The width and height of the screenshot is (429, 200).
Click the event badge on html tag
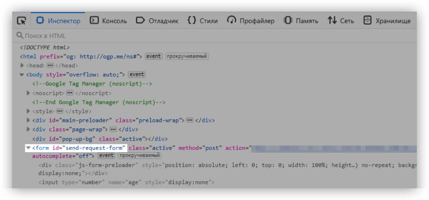coord(154,57)
